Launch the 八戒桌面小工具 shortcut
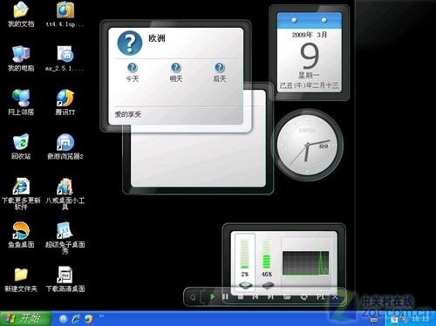The image size is (436, 326). click(65, 194)
